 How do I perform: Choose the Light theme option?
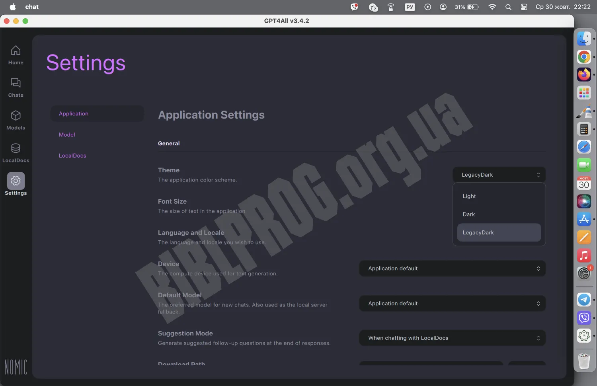point(499,196)
